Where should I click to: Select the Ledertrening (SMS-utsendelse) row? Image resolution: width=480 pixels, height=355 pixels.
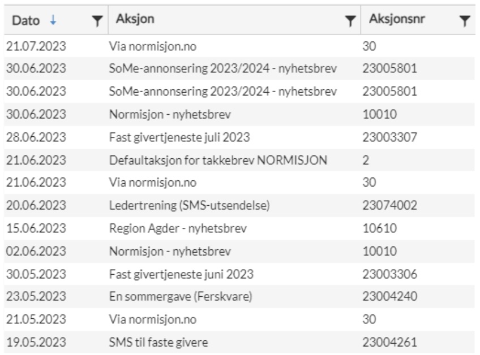click(239, 205)
